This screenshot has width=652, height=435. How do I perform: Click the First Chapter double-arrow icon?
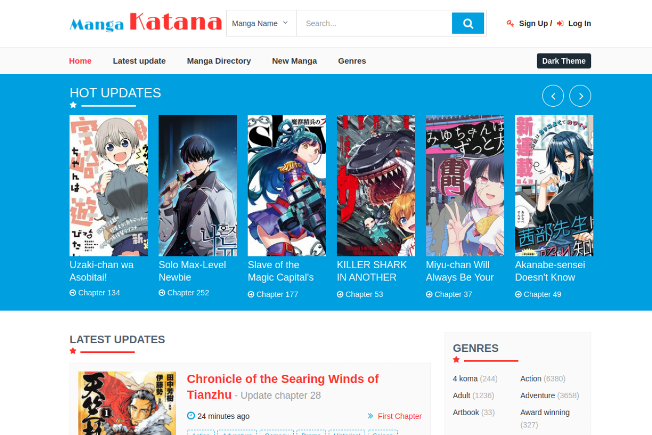(x=370, y=416)
